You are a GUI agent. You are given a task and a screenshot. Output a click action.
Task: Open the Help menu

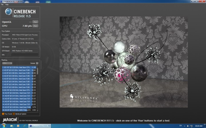click(x=7, y=5)
